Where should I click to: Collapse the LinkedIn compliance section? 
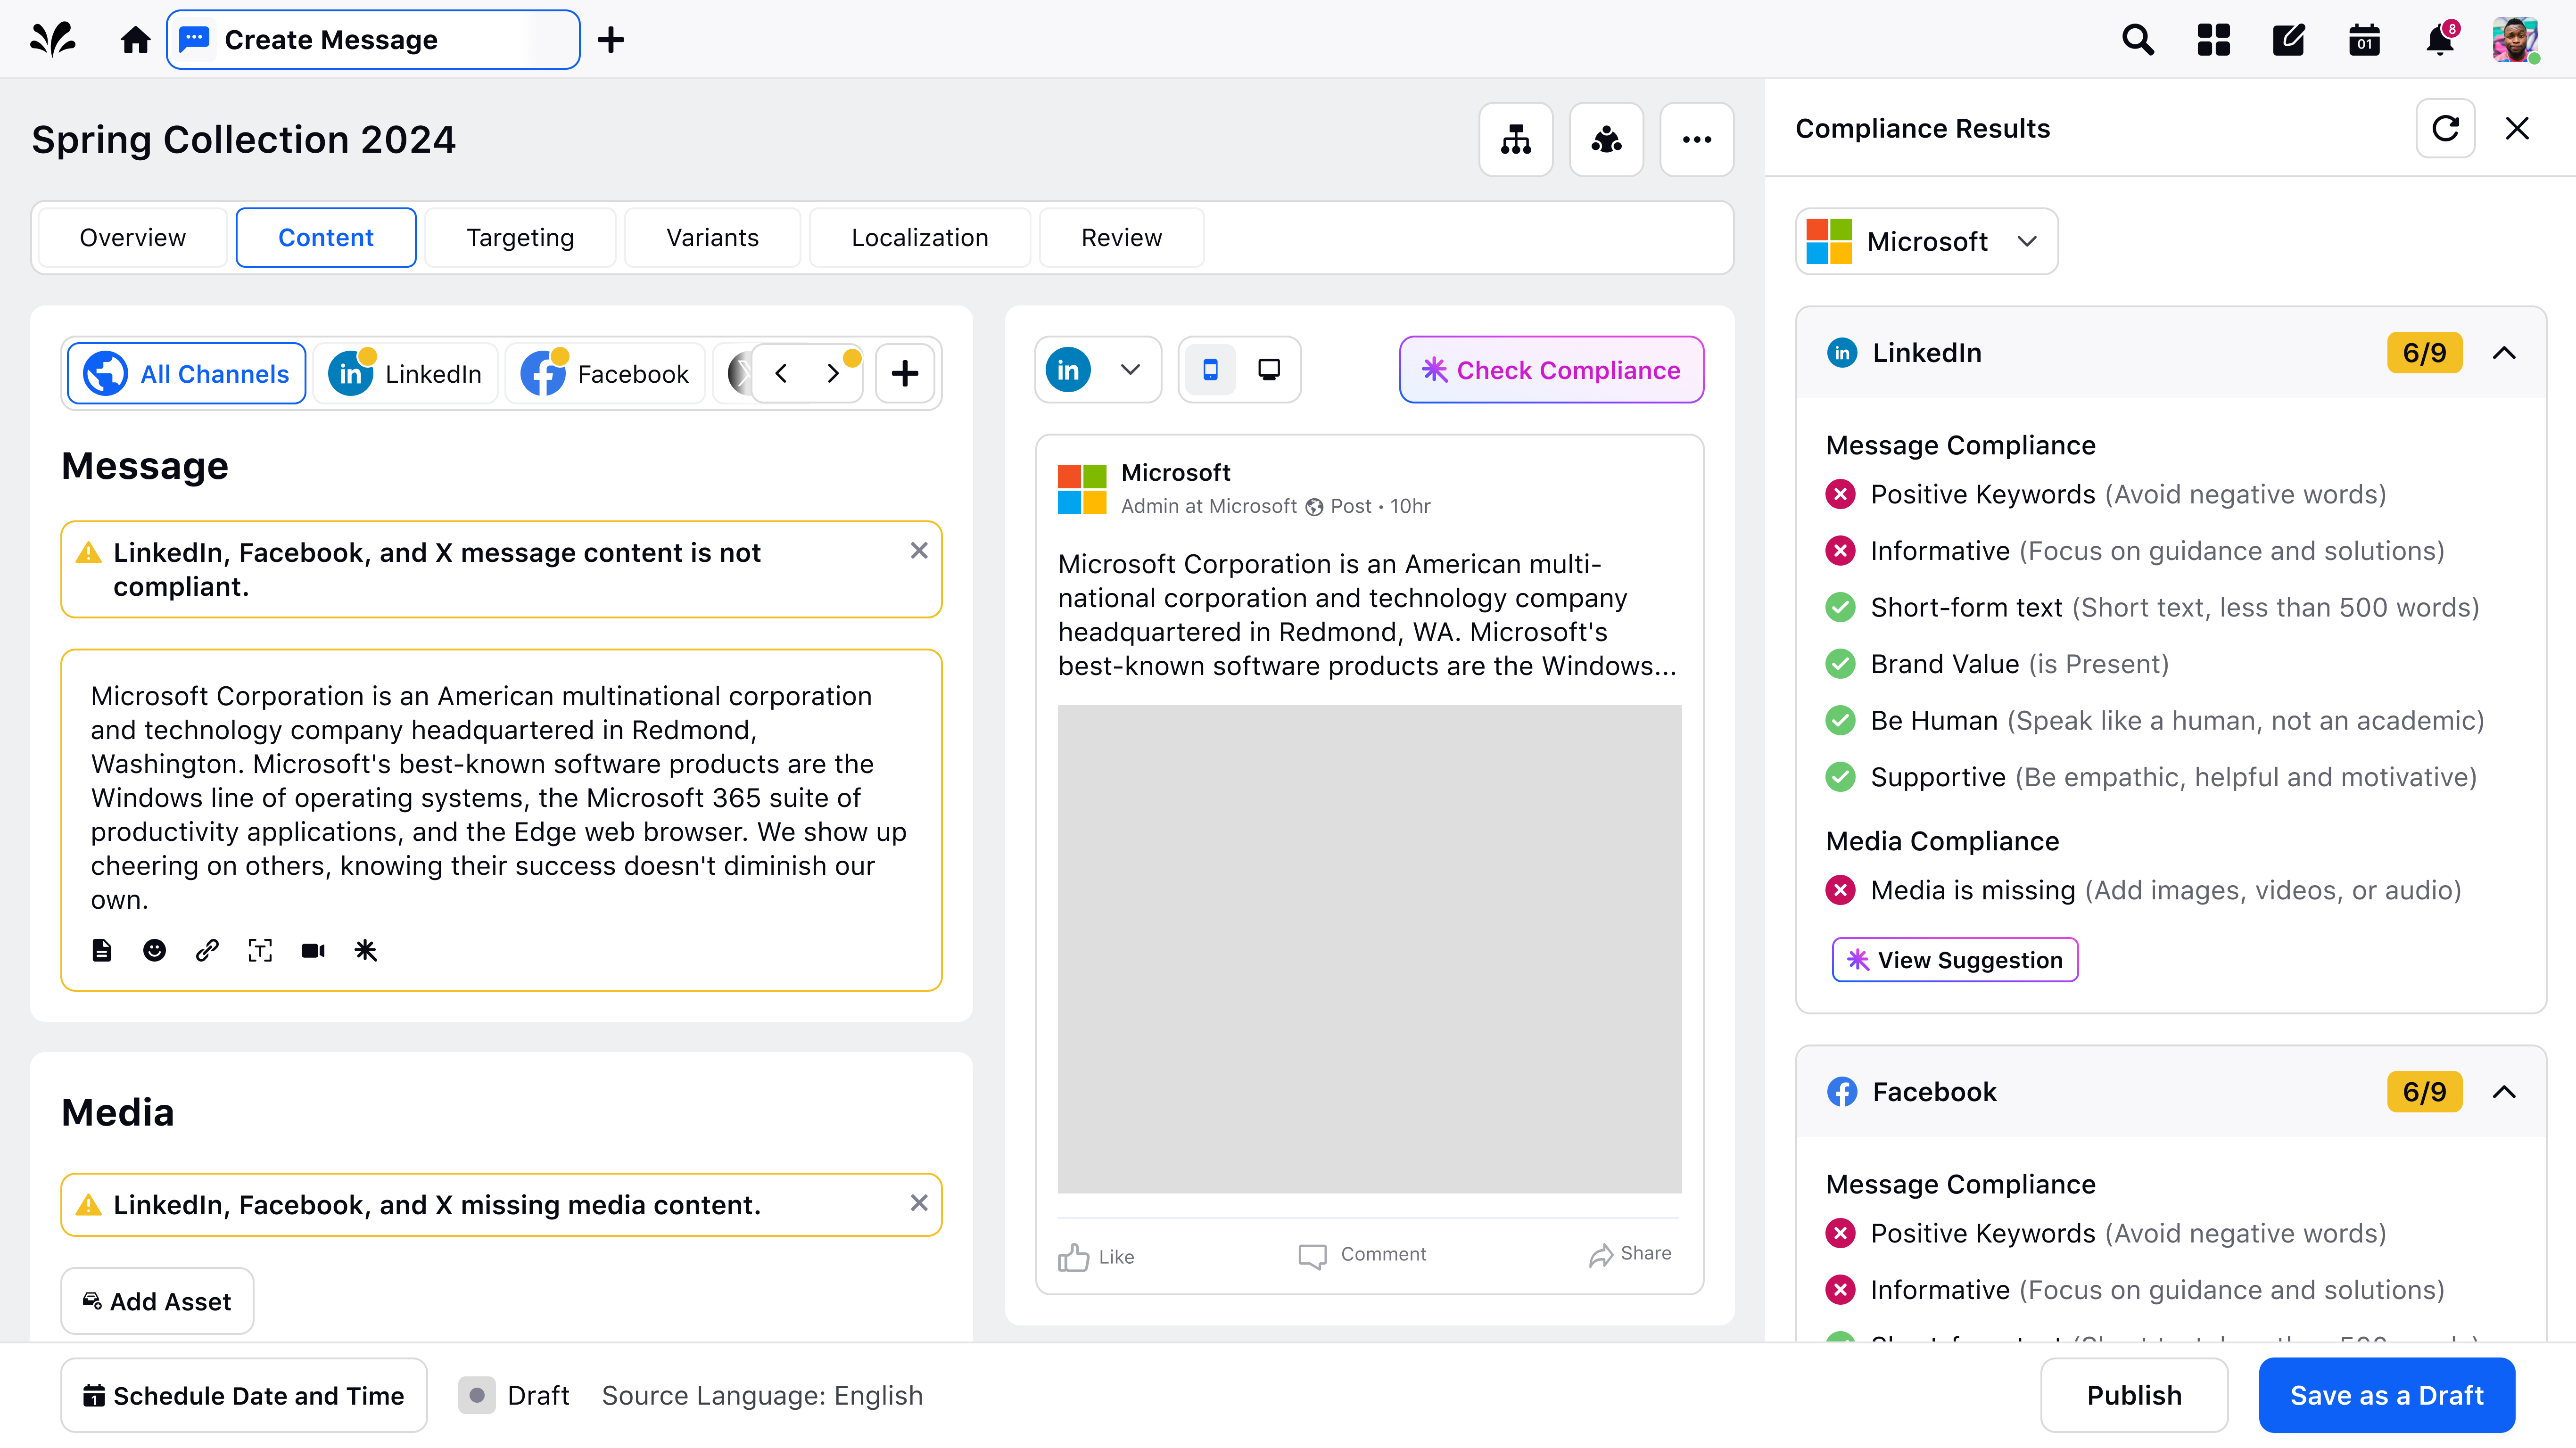2504,353
